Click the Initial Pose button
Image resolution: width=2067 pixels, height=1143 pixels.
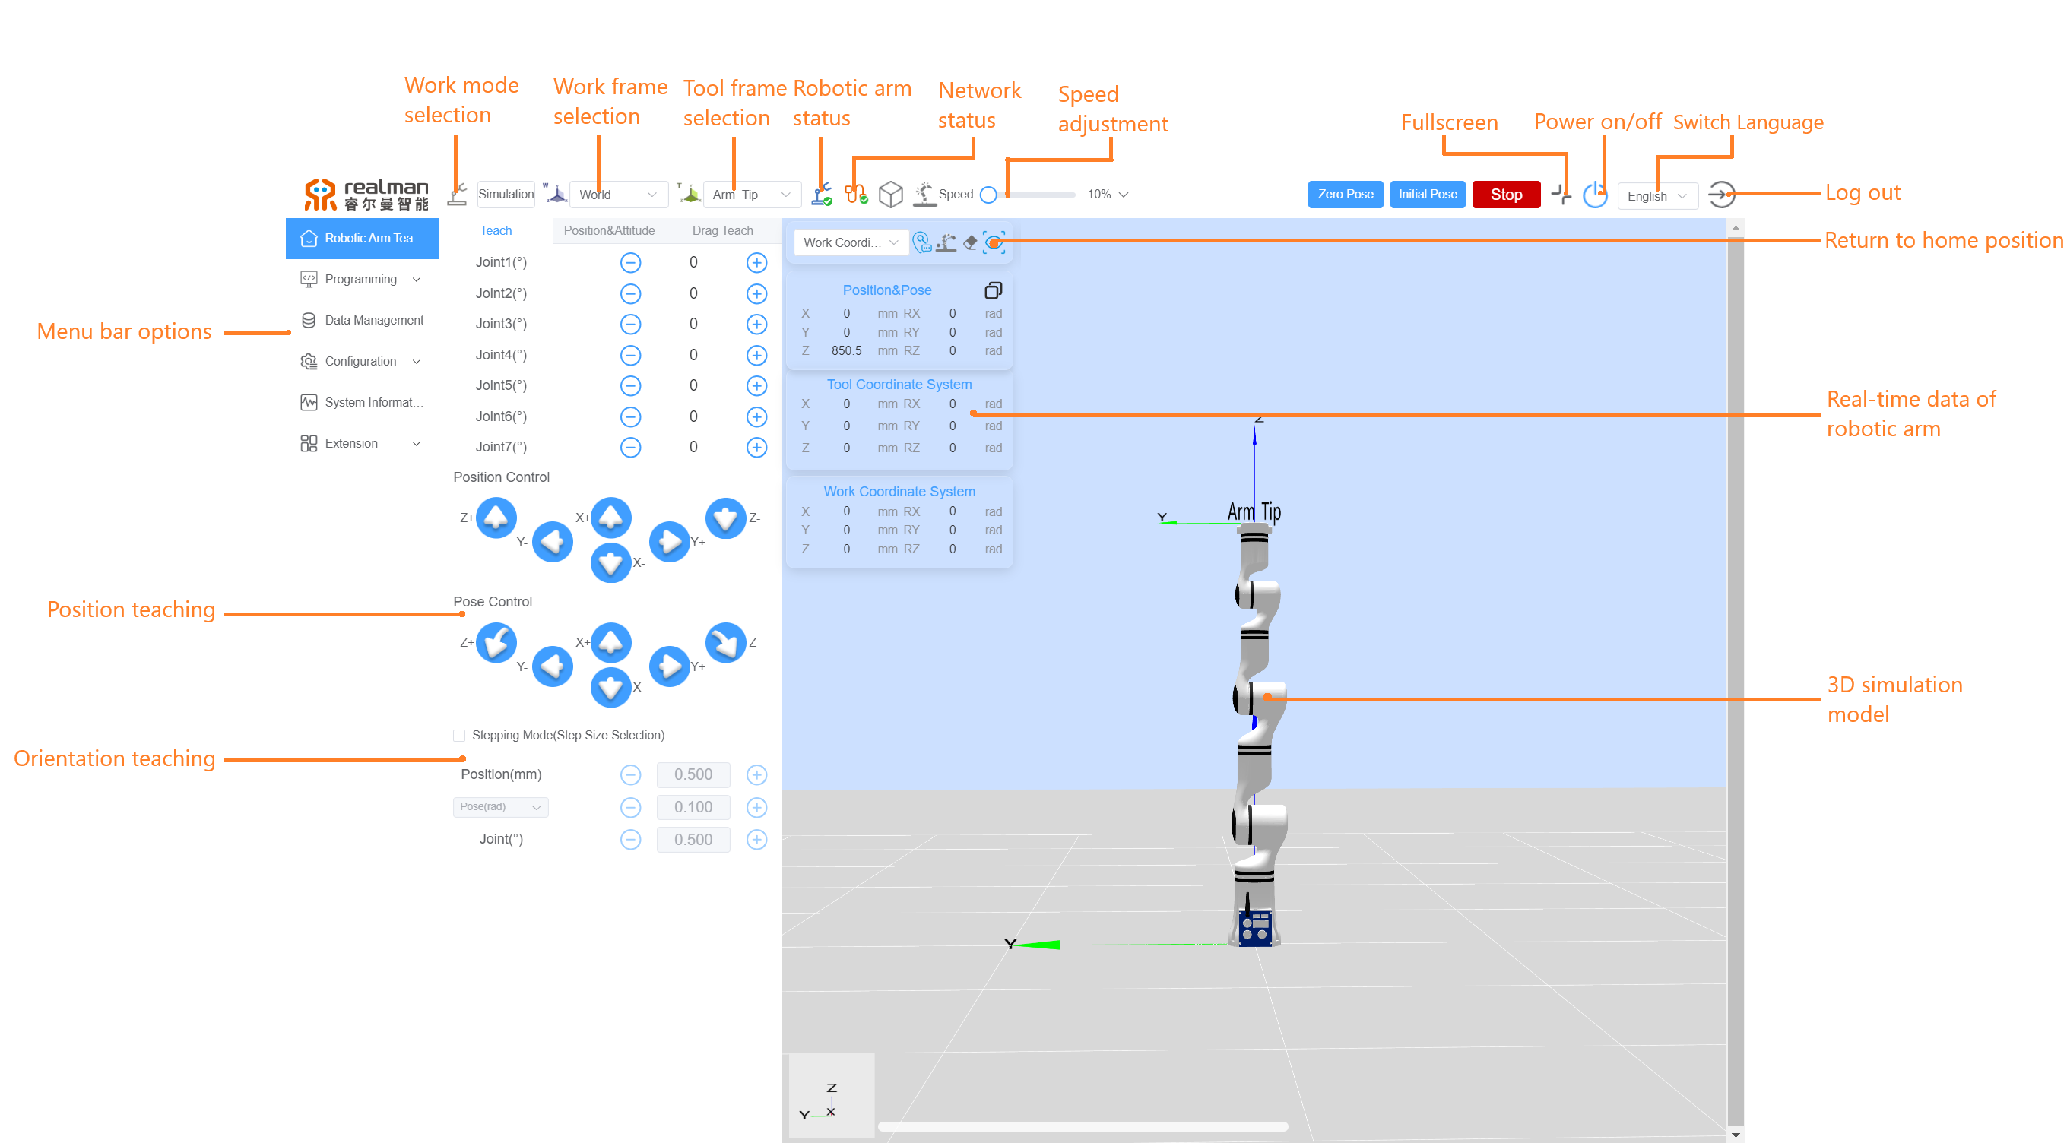1425,193
